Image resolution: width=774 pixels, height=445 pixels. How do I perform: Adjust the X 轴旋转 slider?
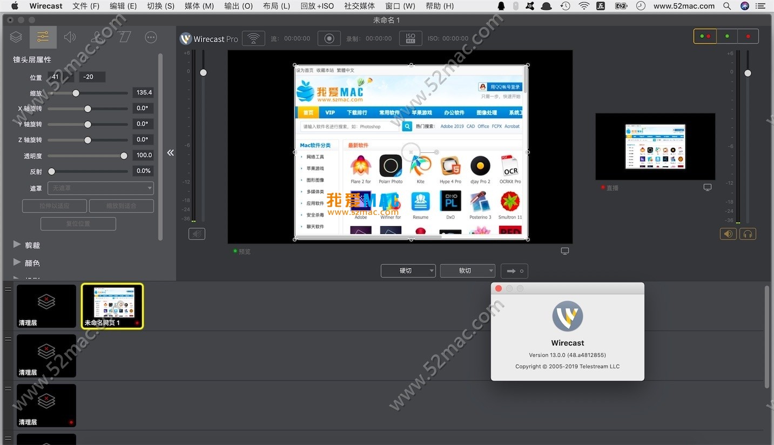pyautogui.click(x=88, y=109)
